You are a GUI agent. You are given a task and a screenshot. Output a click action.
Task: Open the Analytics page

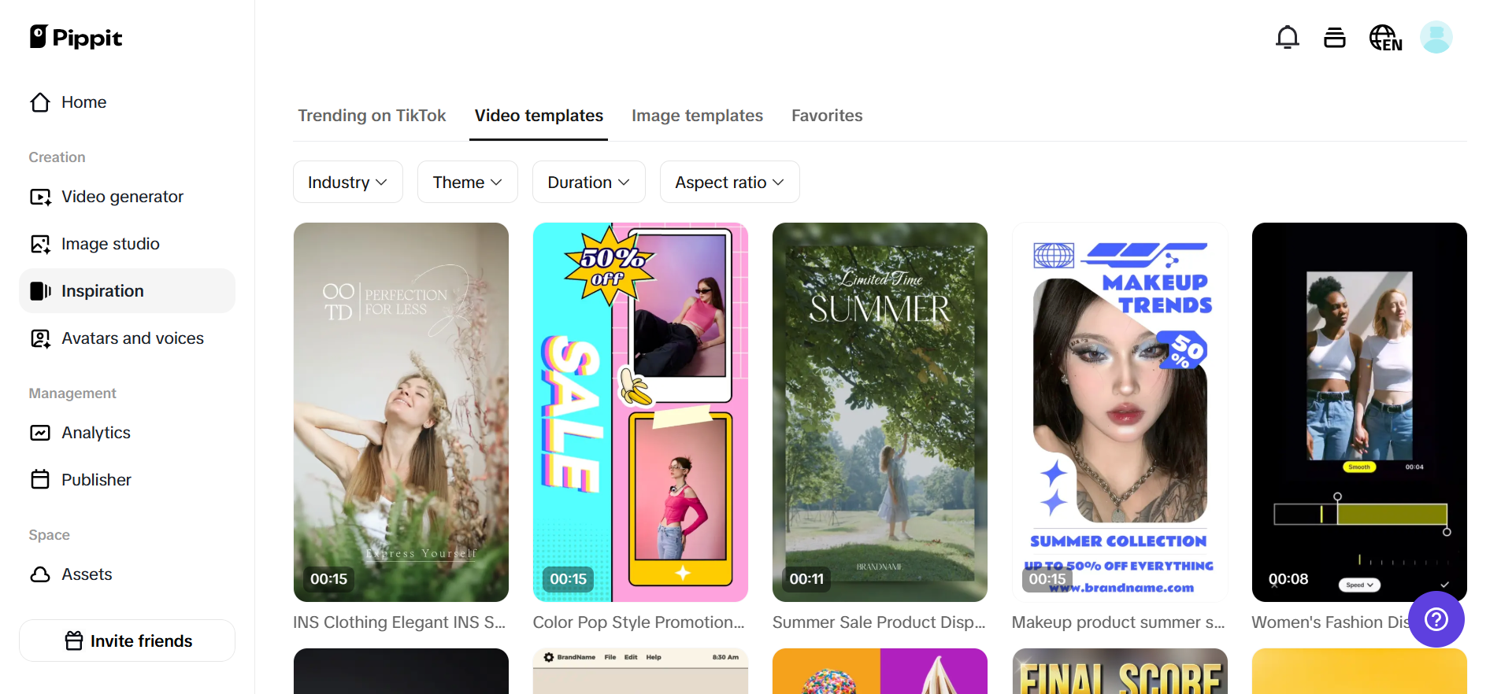(x=127, y=433)
